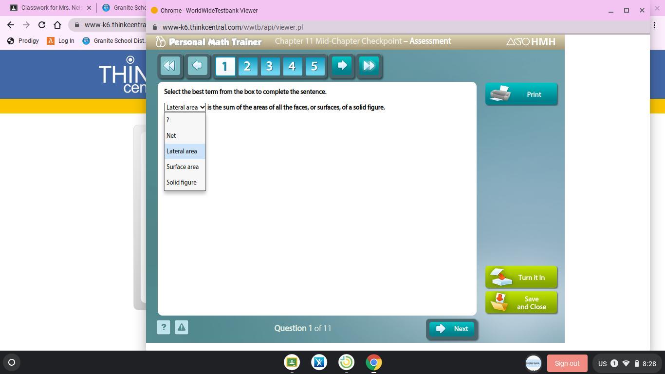Go to question 3 tab

[x=270, y=66]
